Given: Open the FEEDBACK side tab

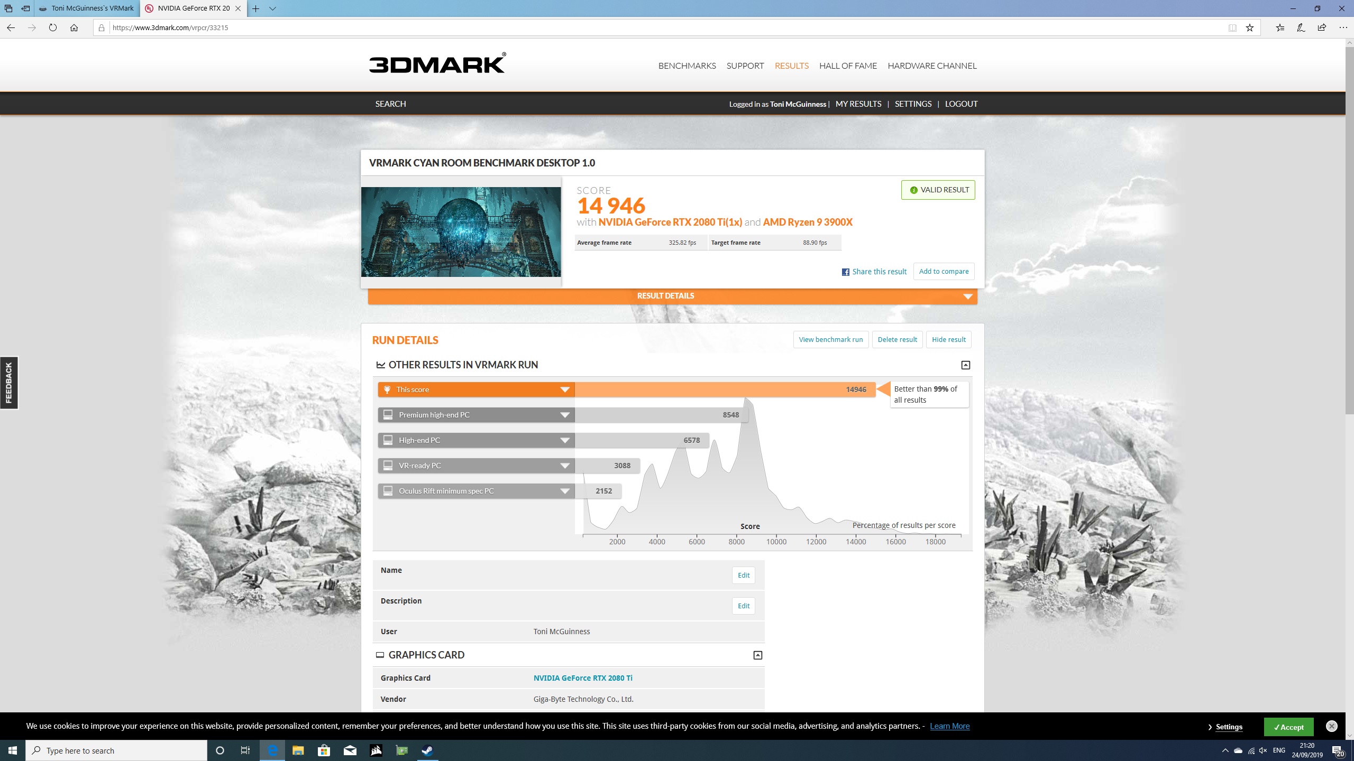Looking at the screenshot, I should click(x=9, y=383).
